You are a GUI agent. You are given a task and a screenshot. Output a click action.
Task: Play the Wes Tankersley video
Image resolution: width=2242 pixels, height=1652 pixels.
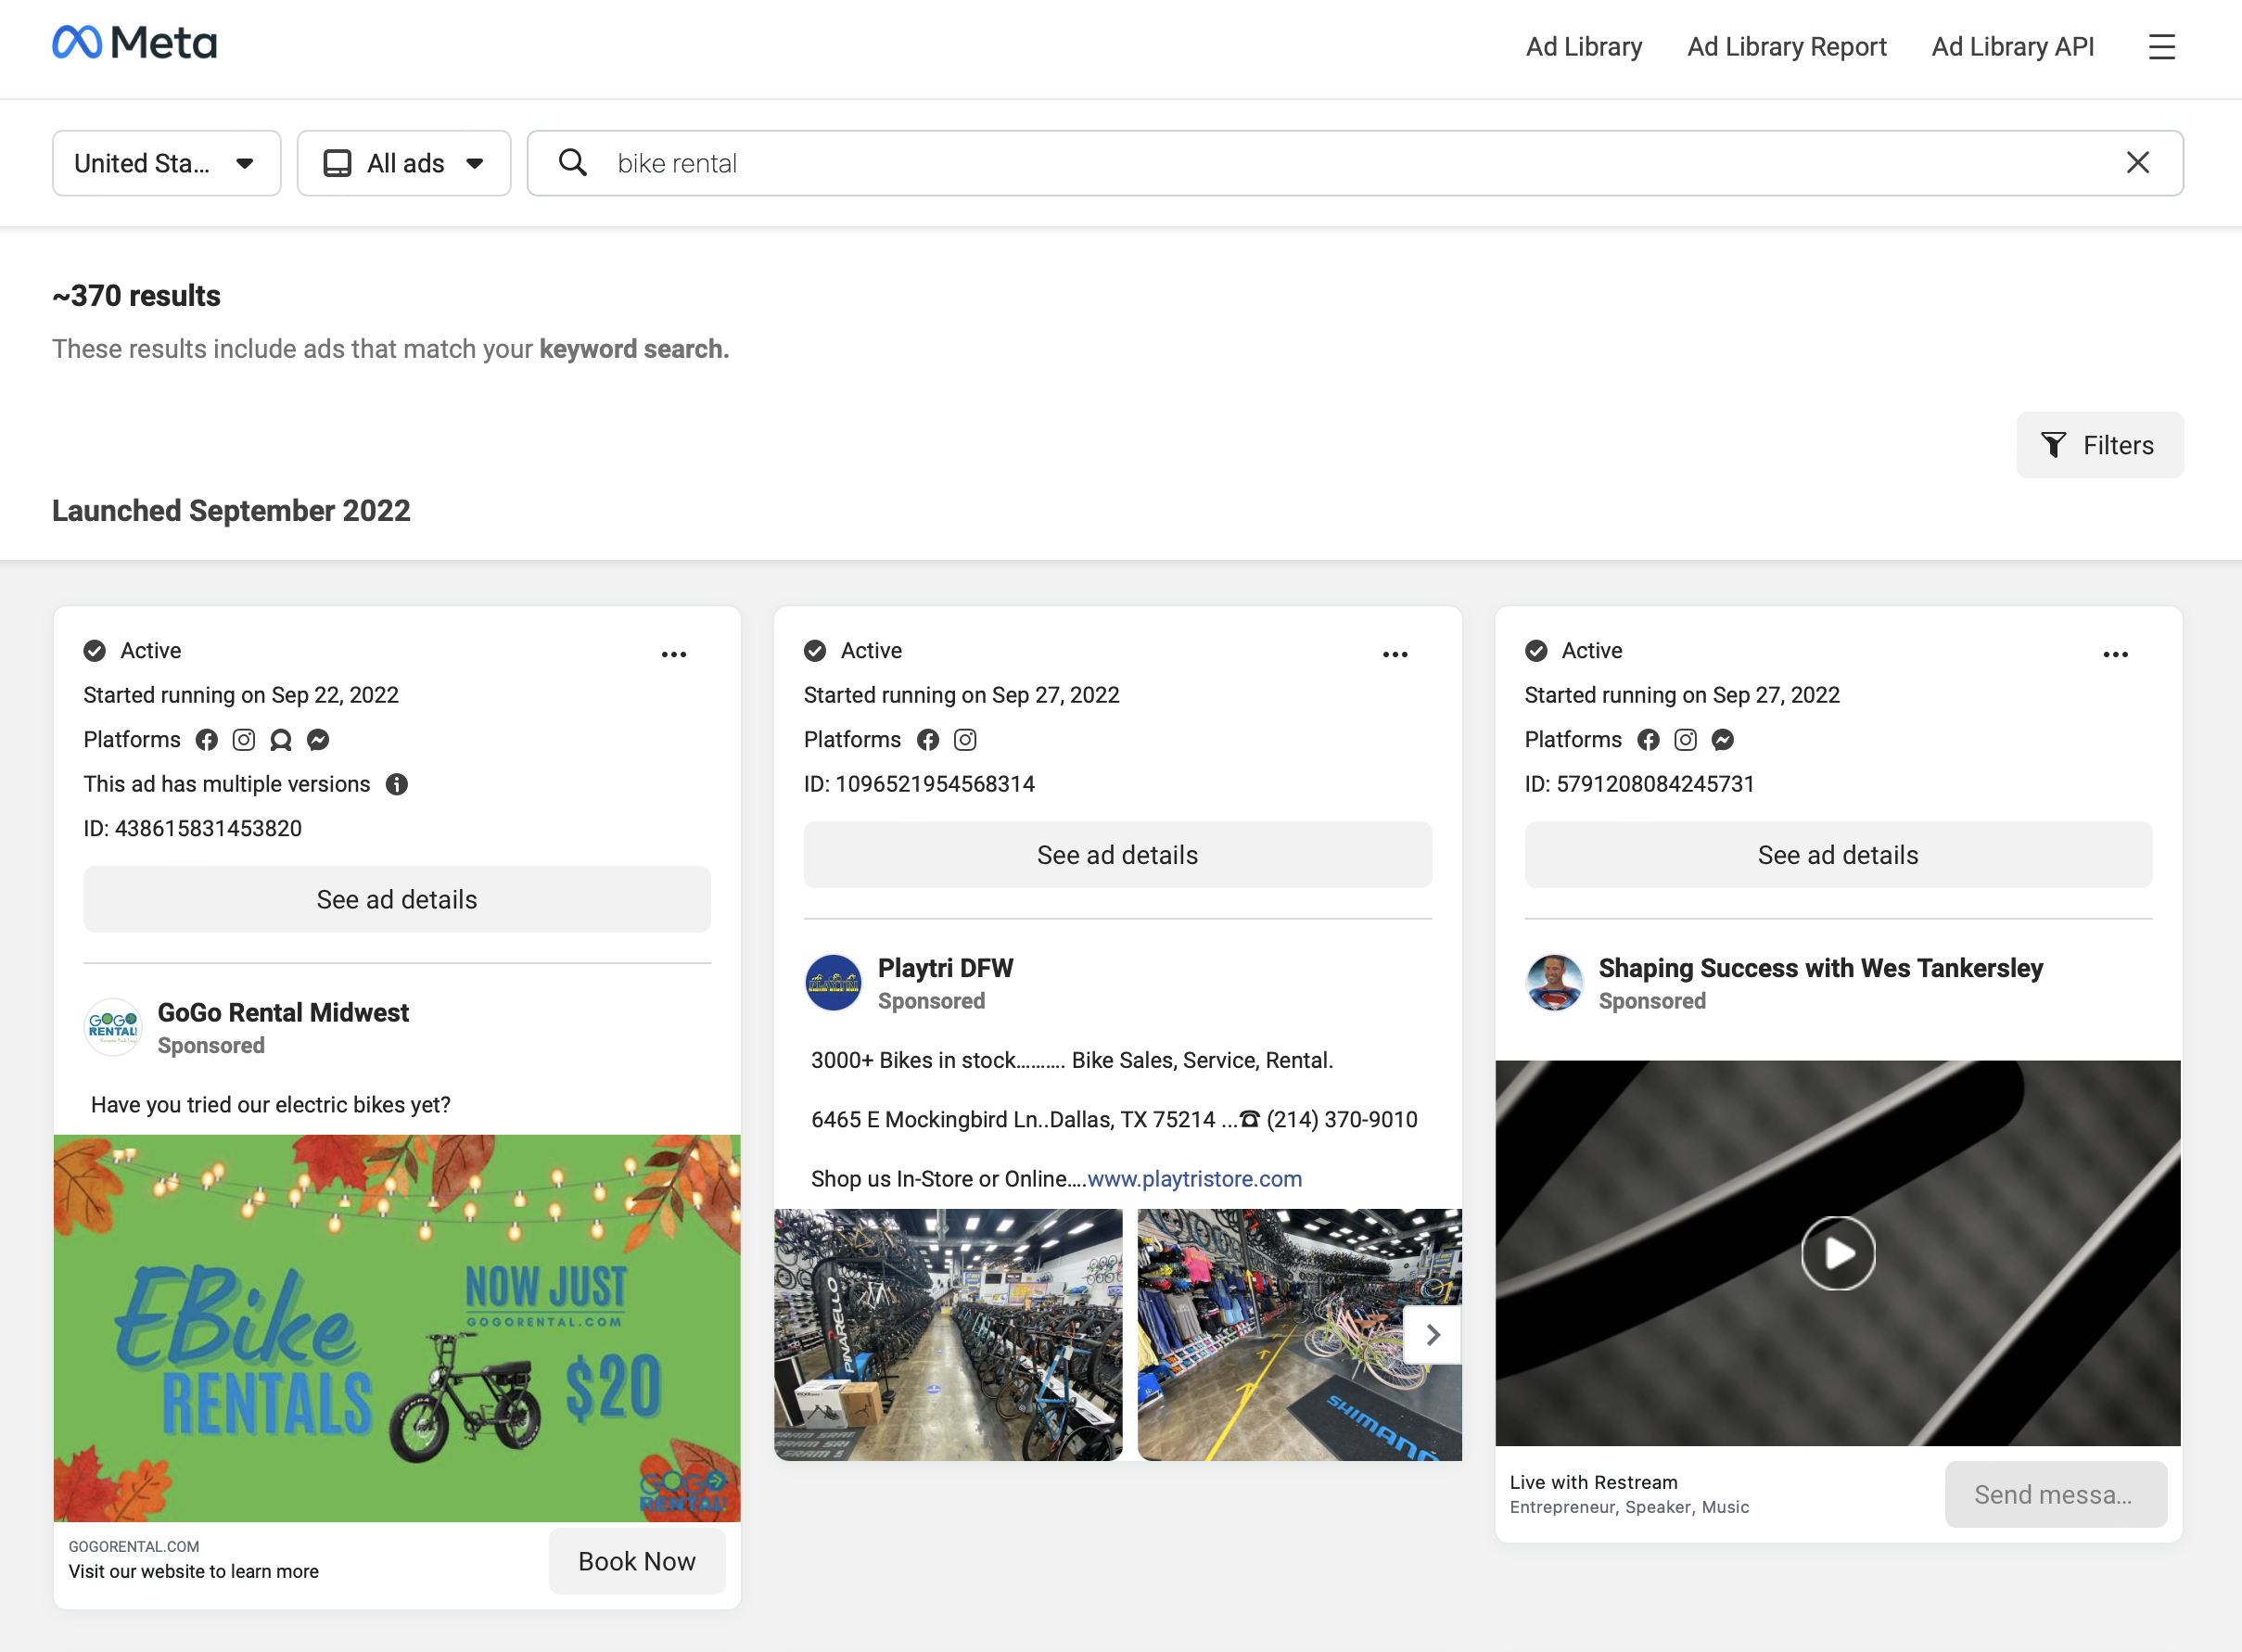pos(1837,1253)
